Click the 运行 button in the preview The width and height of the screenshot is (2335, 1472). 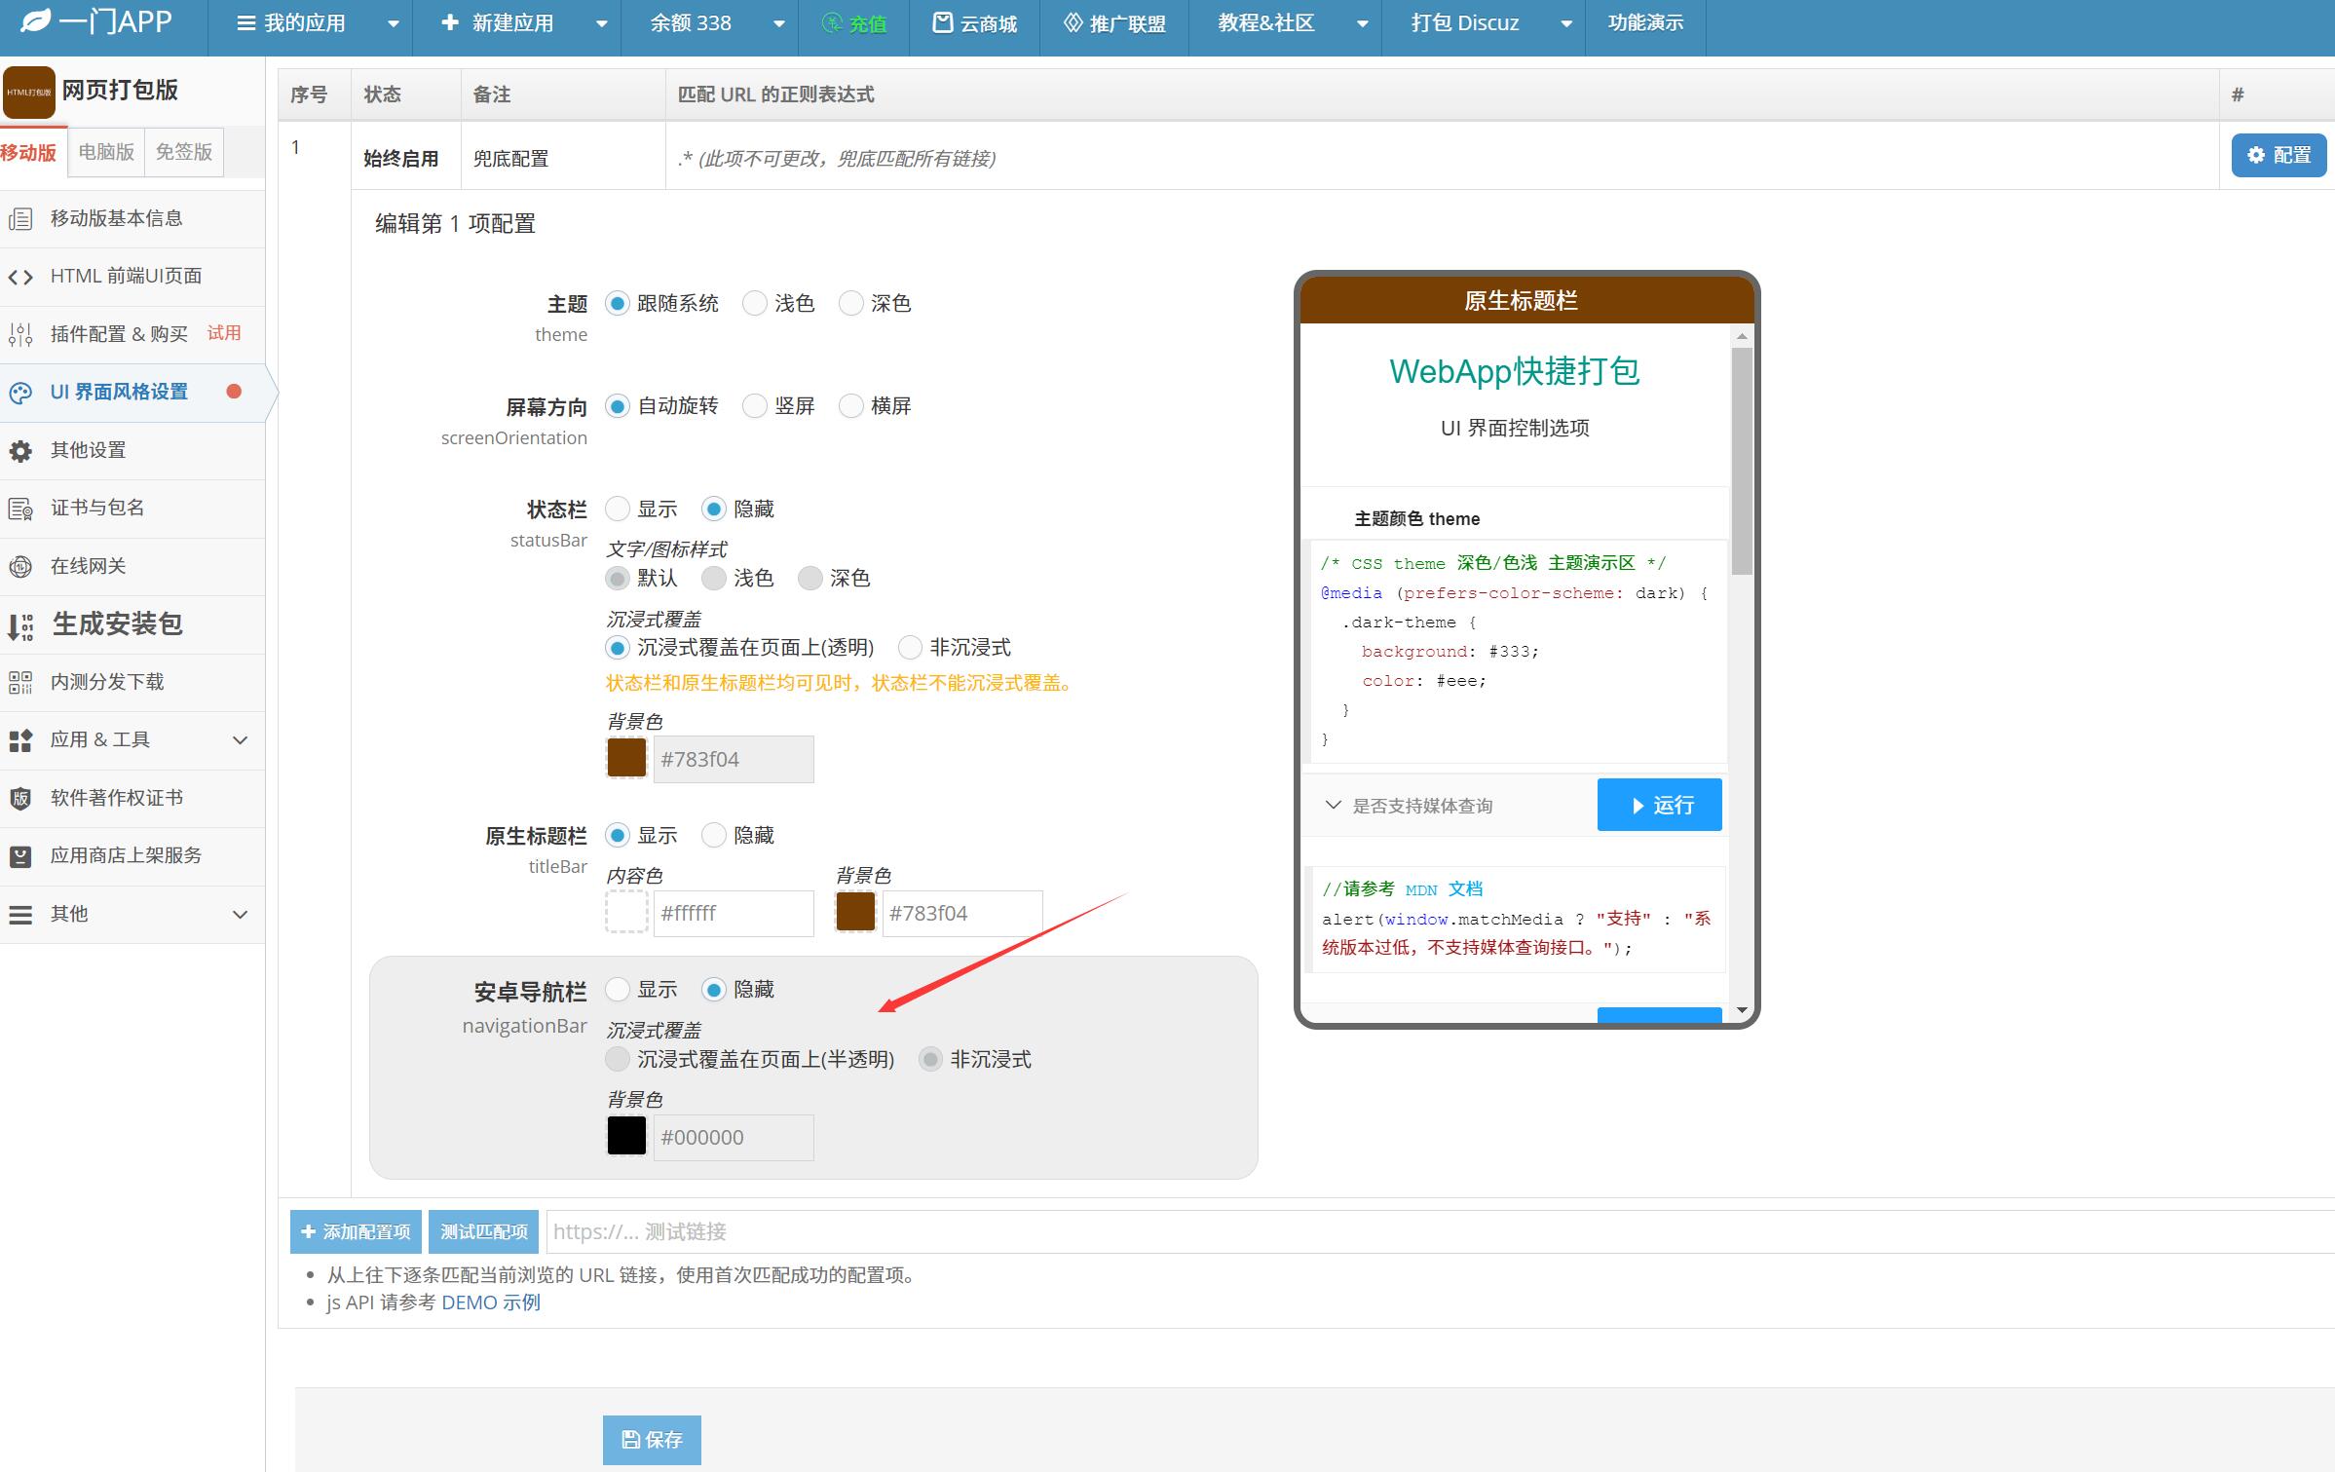[1659, 805]
